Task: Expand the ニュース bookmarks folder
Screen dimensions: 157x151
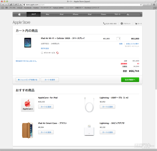Action: click(69, 8)
